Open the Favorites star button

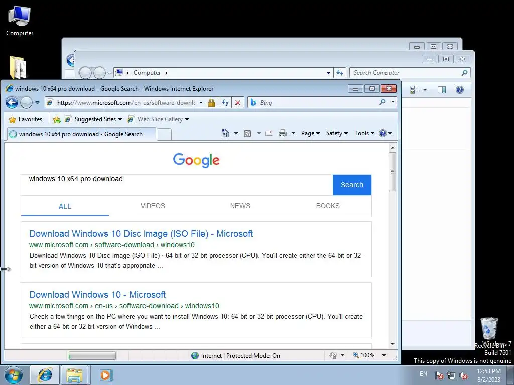coord(26,119)
